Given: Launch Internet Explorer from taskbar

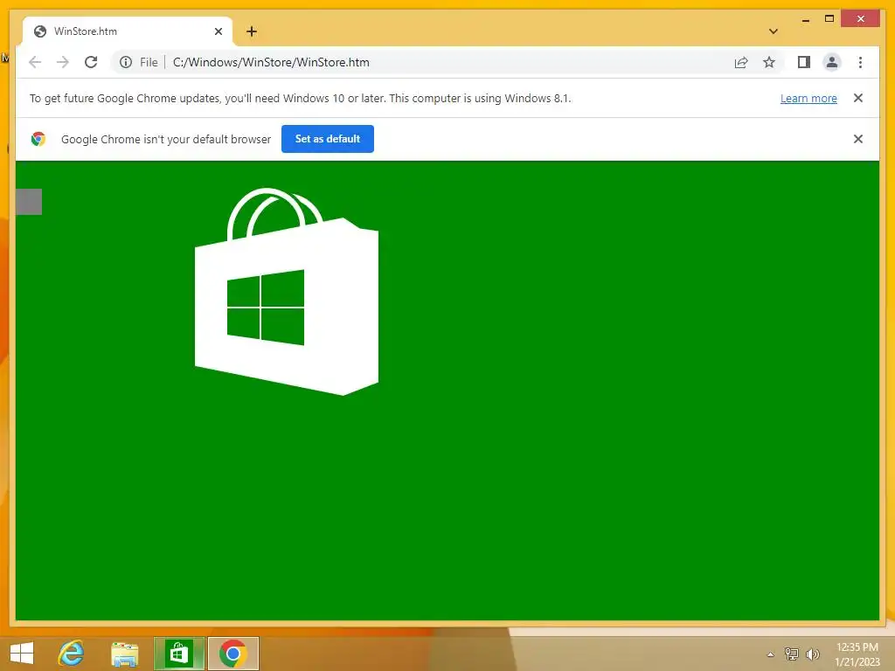Looking at the screenshot, I should (72, 654).
